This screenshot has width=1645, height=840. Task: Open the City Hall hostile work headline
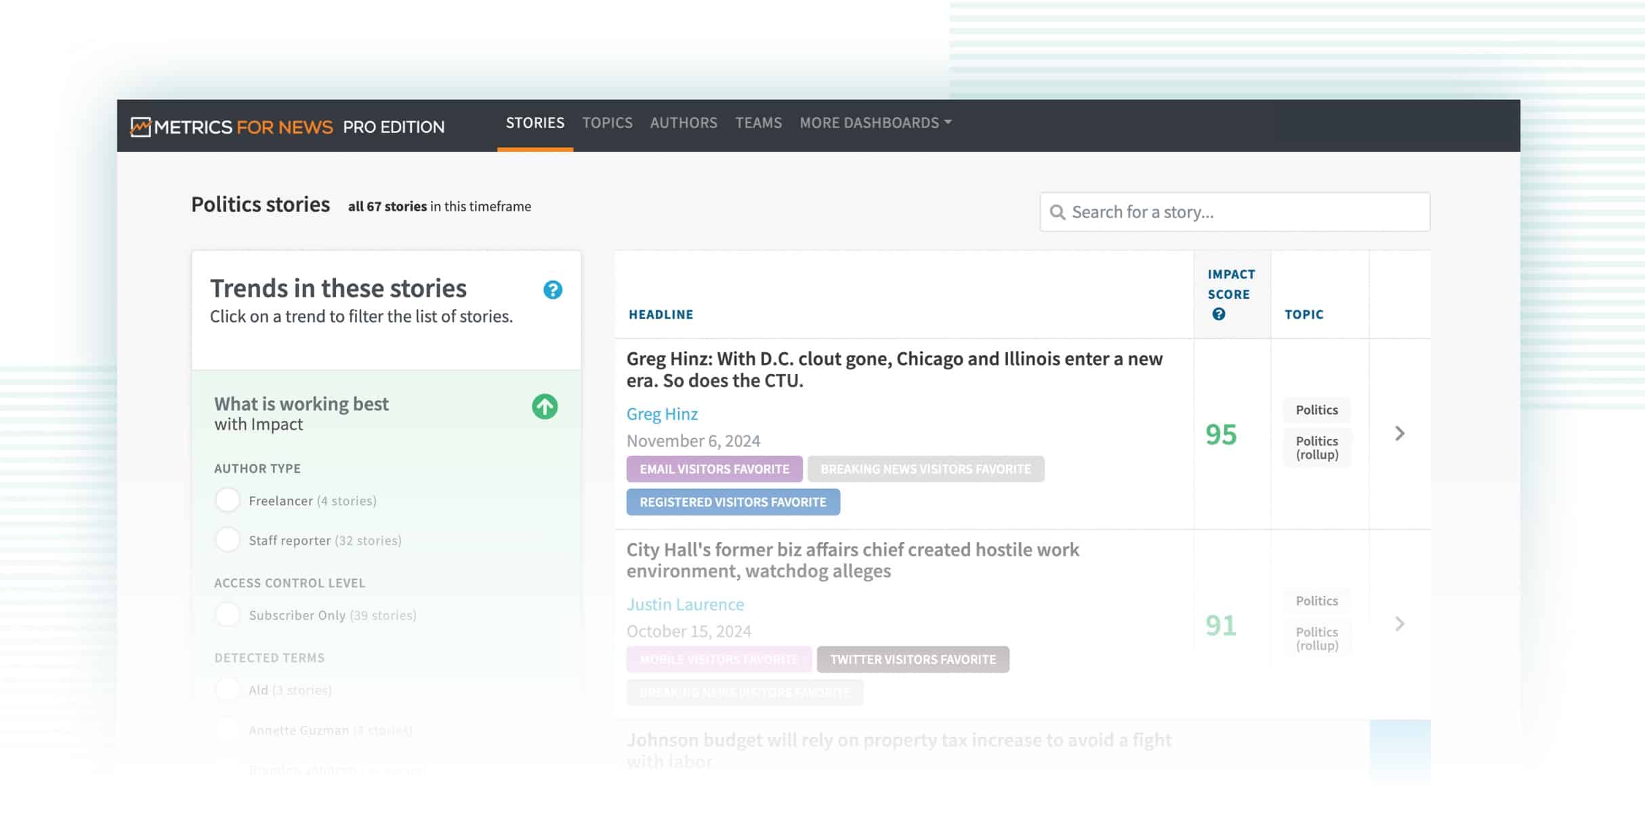pyautogui.click(x=852, y=560)
